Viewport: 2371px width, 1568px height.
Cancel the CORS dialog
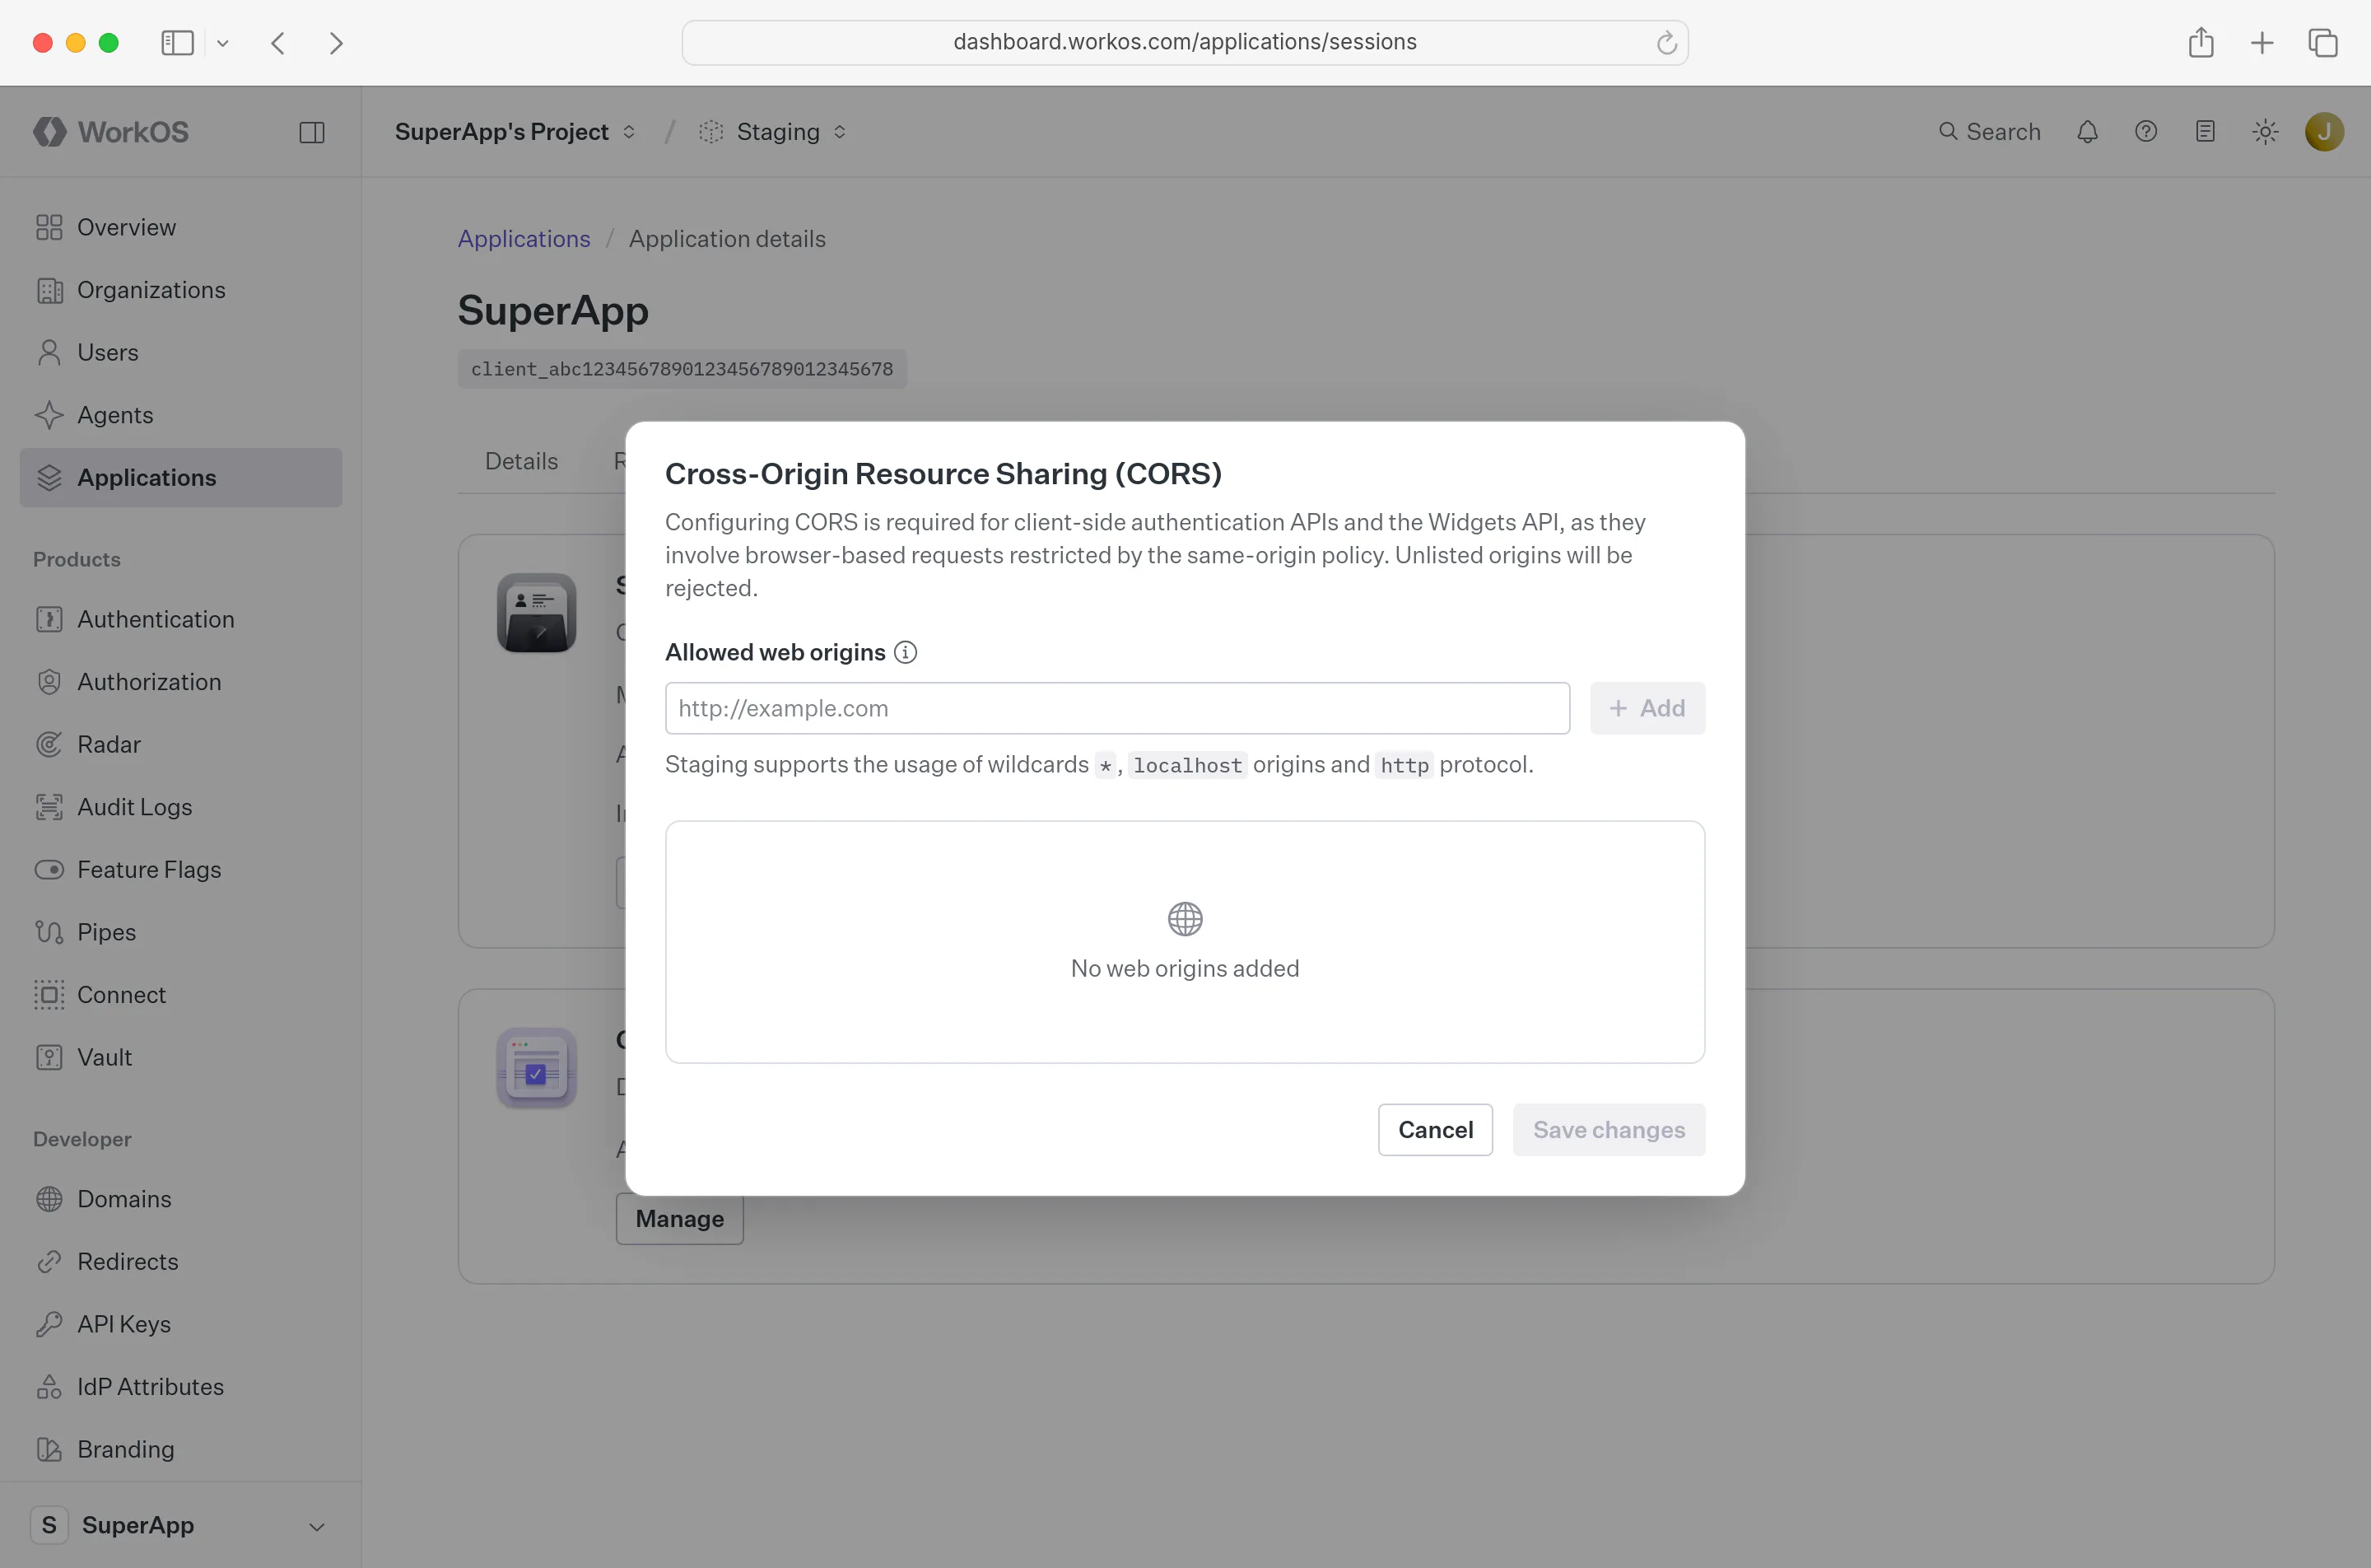coord(1436,1130)
